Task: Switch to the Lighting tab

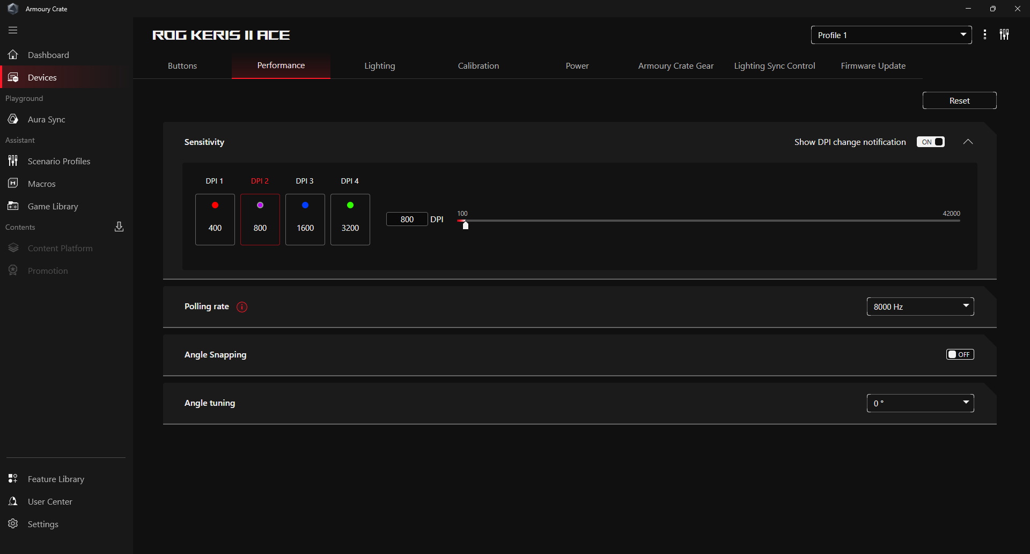Action: pos(380,65)
